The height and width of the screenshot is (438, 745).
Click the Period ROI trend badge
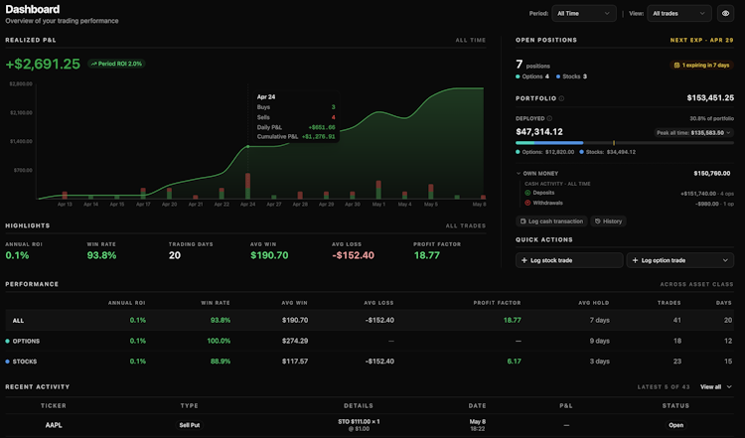point(116,64)
